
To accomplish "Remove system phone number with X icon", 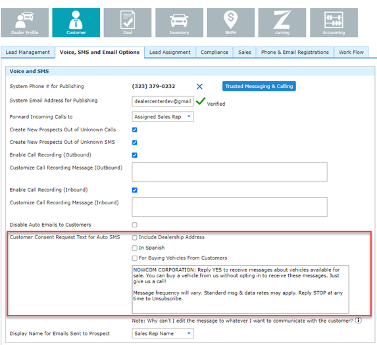I will [x=199, y=87].
